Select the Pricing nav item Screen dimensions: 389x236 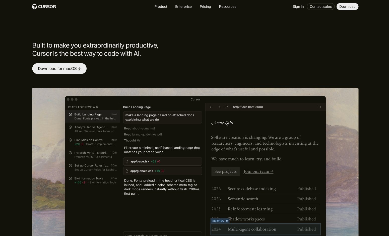point(205,7)
